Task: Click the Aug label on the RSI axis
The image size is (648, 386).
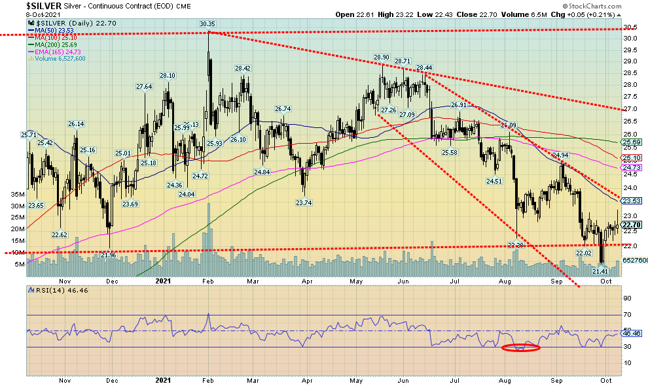Action: 505,378
